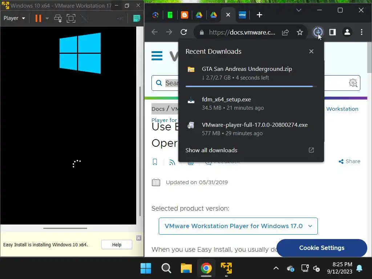Close the active Chrome tab
Screen dimensions: 372x279
point(228,15)
